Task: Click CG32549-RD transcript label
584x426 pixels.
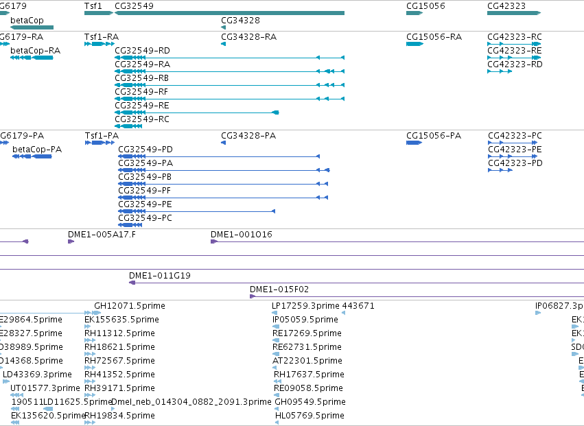Action: click(142, 51)
